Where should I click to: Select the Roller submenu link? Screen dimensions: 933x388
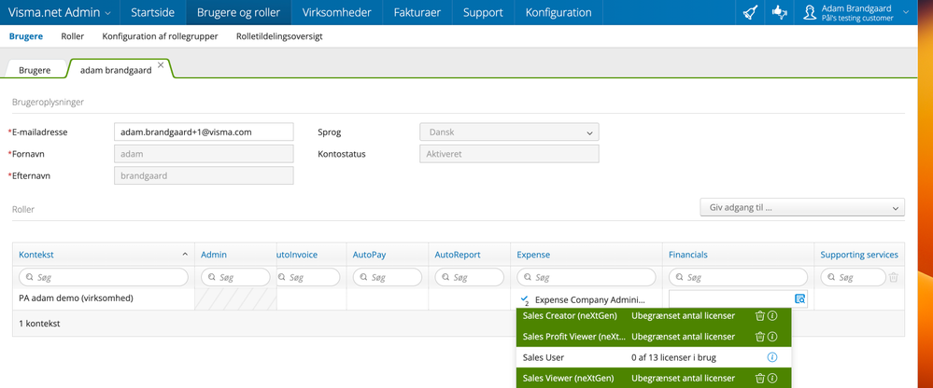click(x=73, y=36)
